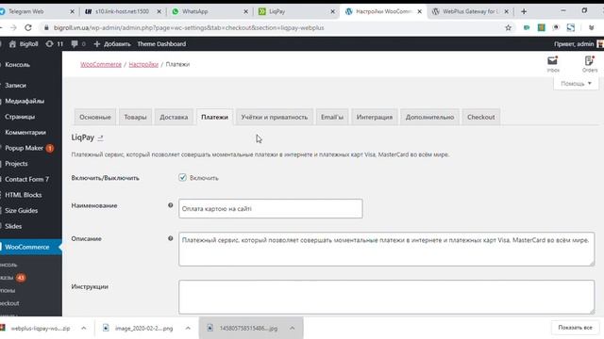Open the Учётки и приватность tab
The height and width of the screenshot is (339, 604).
pyautogui.click(x=275, y=117)
